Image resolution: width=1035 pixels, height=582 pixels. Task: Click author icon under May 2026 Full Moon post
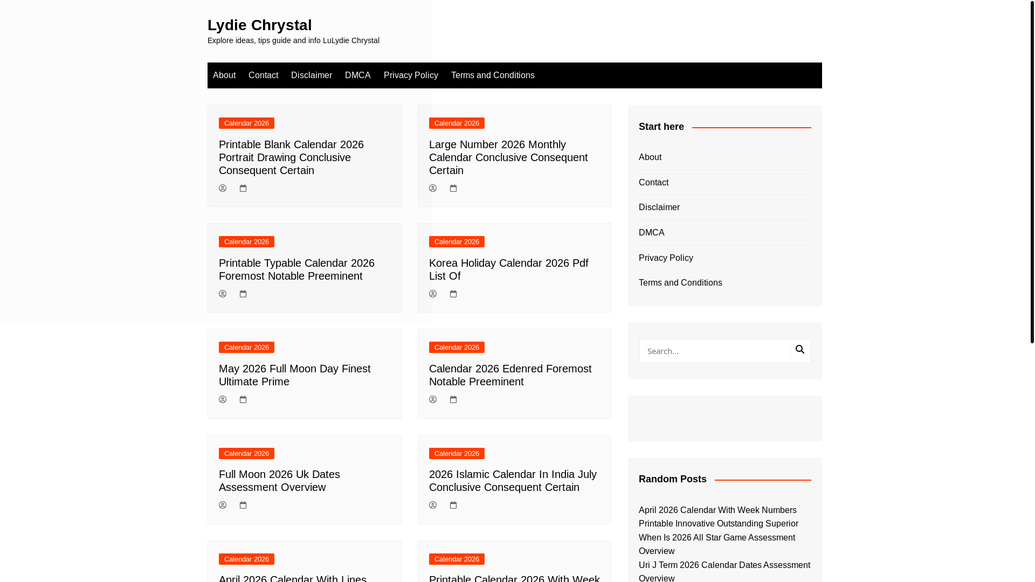[223, 399]
